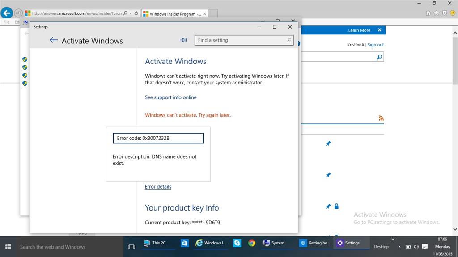The height and width of the screenshot is (257, 458).
Task: Click the browser scrollbar down arrow
Action: [455, 229]
